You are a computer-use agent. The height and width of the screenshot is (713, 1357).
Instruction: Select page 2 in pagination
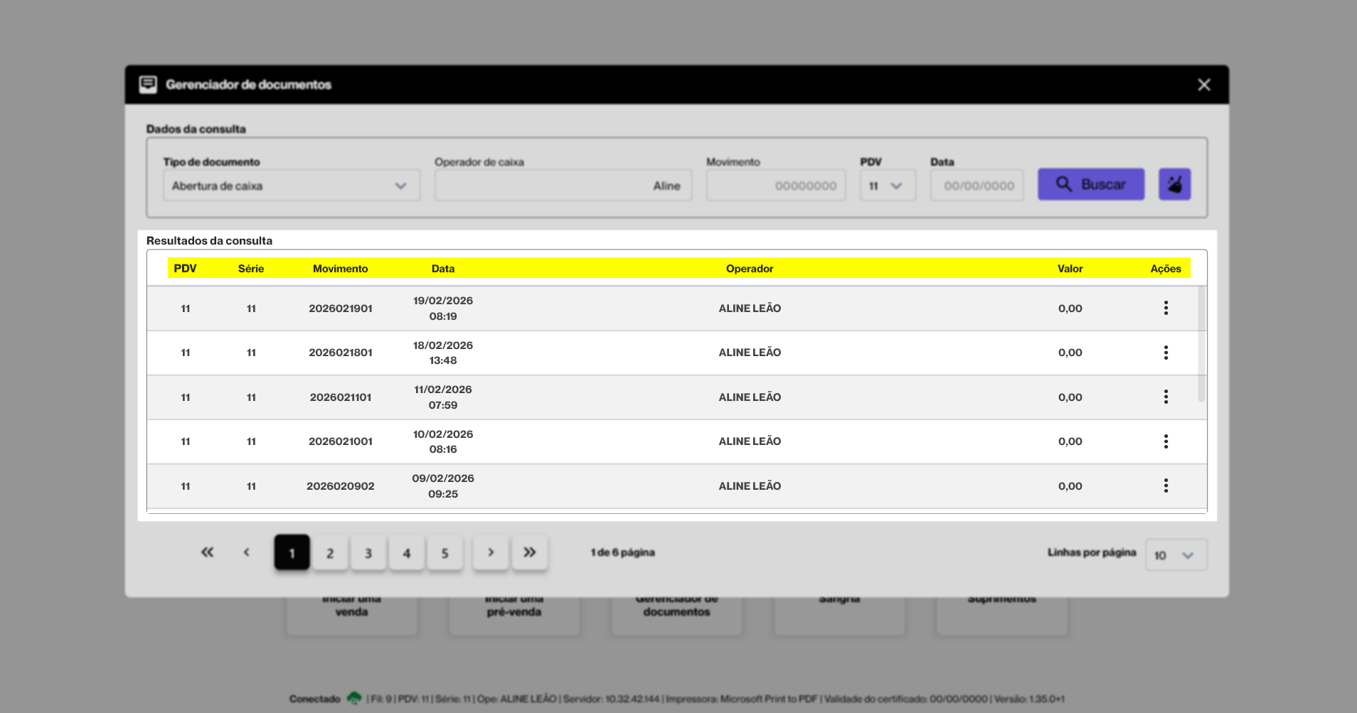(x=330, y=553)
